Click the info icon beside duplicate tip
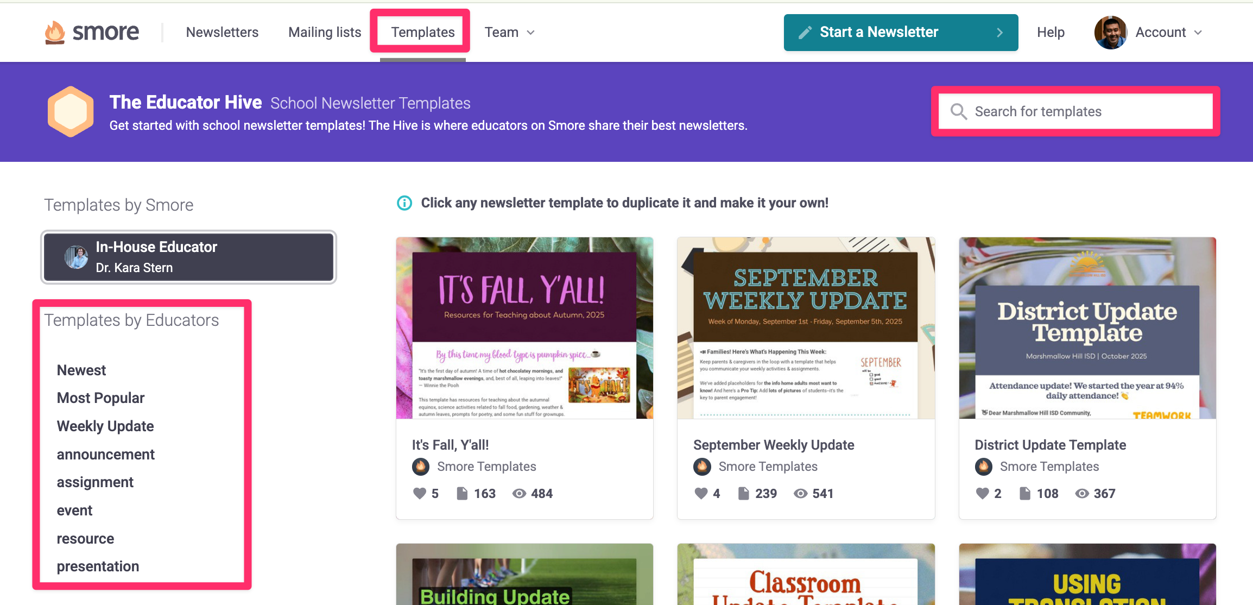The width and height of the screenshot is (1253, 605). 404,203
